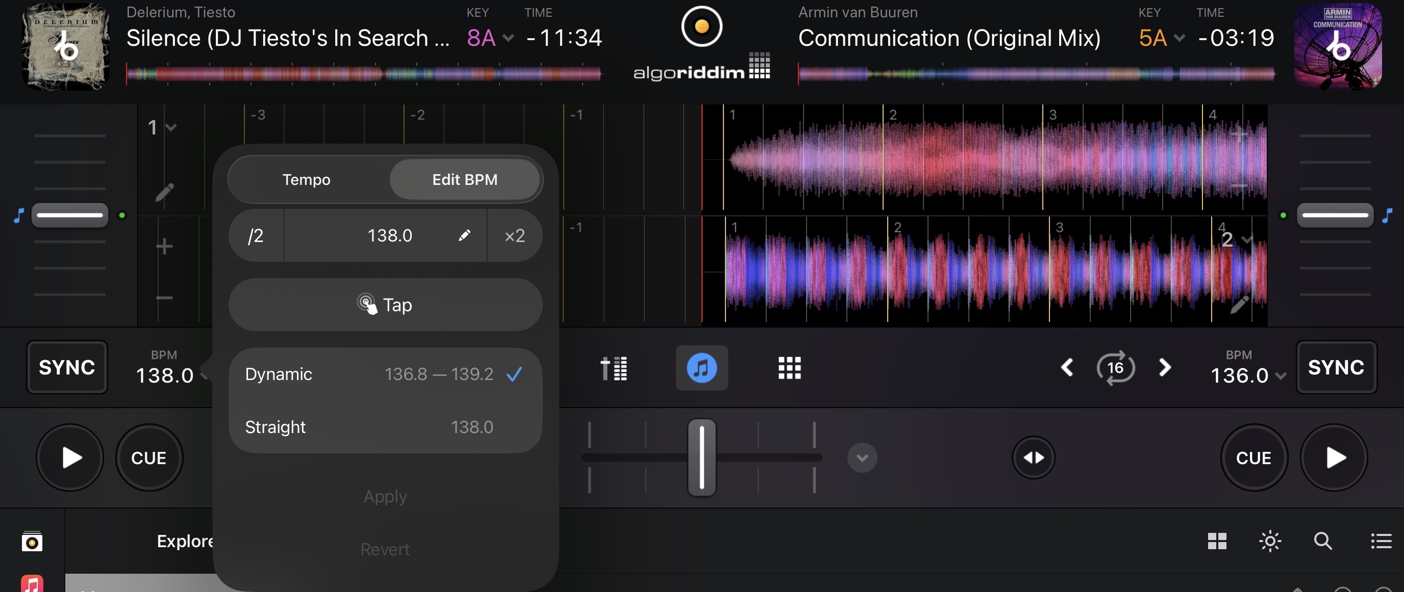Click the left deck CUE button
The width and height of the screenshot is (1404, 592).
coord(149,458)
